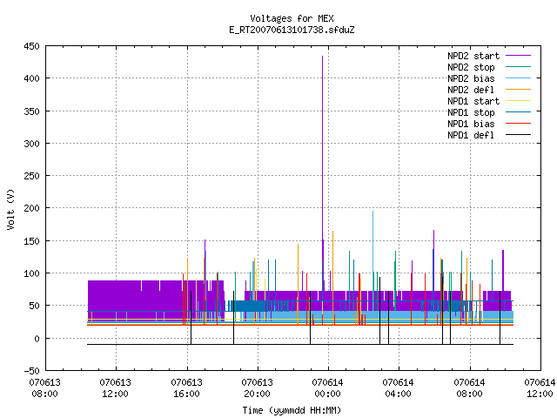The height and width of the screenshot is (418, 557).
Task: Select the 'NPD2 bias' legend label
Action: [471, 78]
